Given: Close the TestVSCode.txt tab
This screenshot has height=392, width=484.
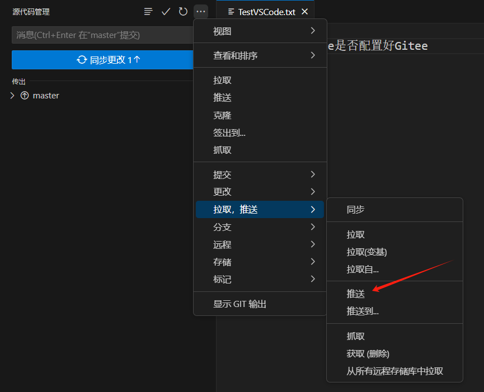Looking at the screenshot, I should click(305, 10).
